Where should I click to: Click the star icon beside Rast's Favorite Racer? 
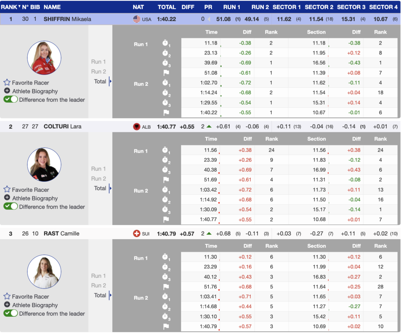[x=7, y=296]
